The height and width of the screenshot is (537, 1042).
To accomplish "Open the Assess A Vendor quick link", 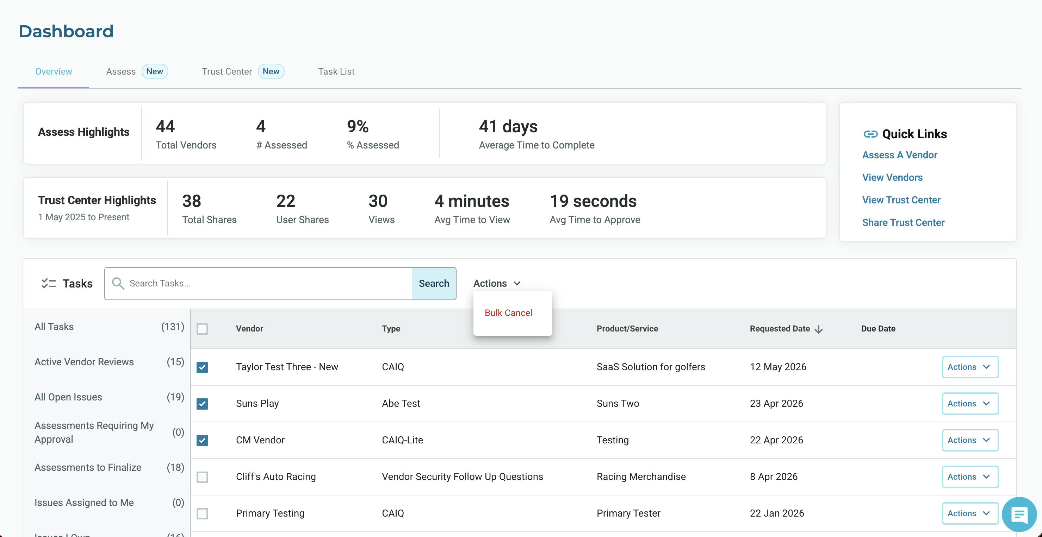I will 900,155.
